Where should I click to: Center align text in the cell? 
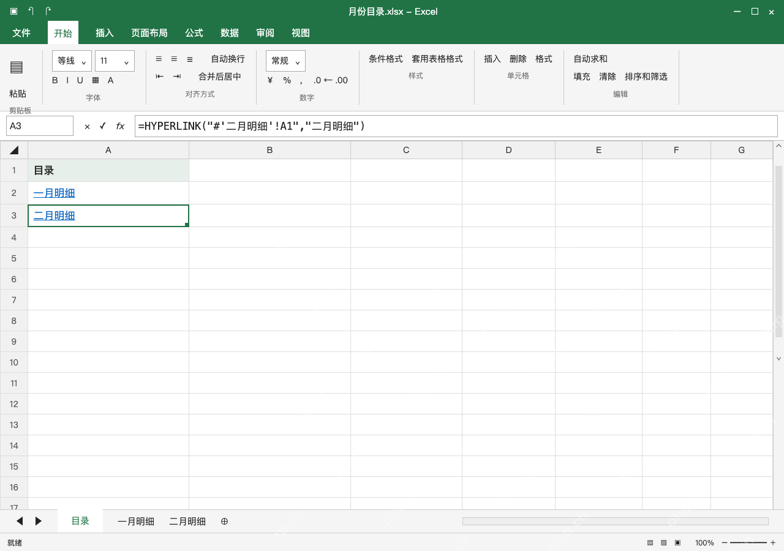coord(174,59)
